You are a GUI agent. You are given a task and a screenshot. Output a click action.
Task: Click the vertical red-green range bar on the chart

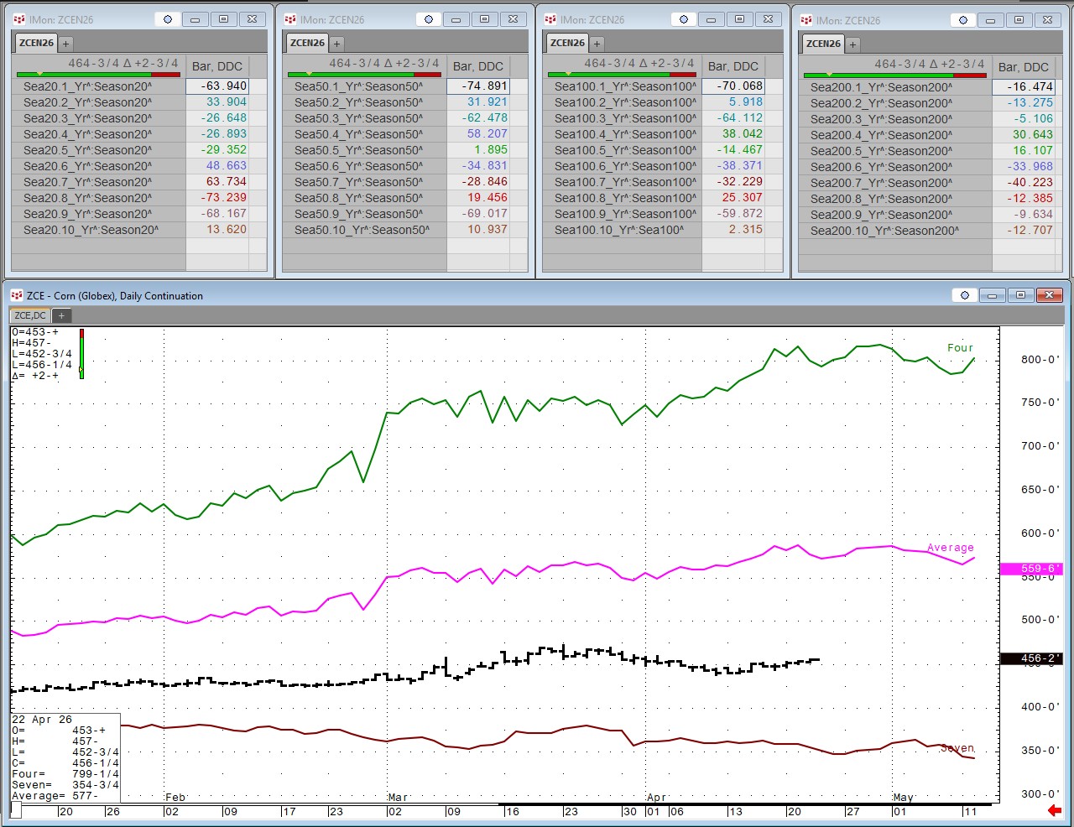pos(81,354)
